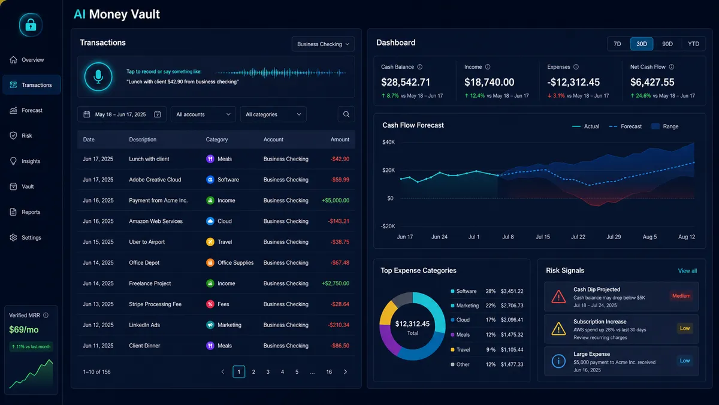Open Vault in the sidebar
This screenshot has height=405, width=719.
tap(31, 186)
